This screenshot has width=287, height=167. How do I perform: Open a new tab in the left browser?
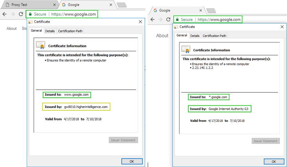pos(121,5)
